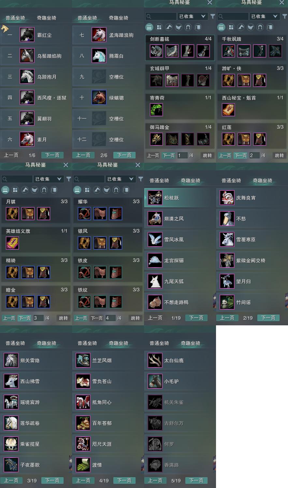Open 已收集 dropdown above 剑断墓铭 set

[193, 16]
